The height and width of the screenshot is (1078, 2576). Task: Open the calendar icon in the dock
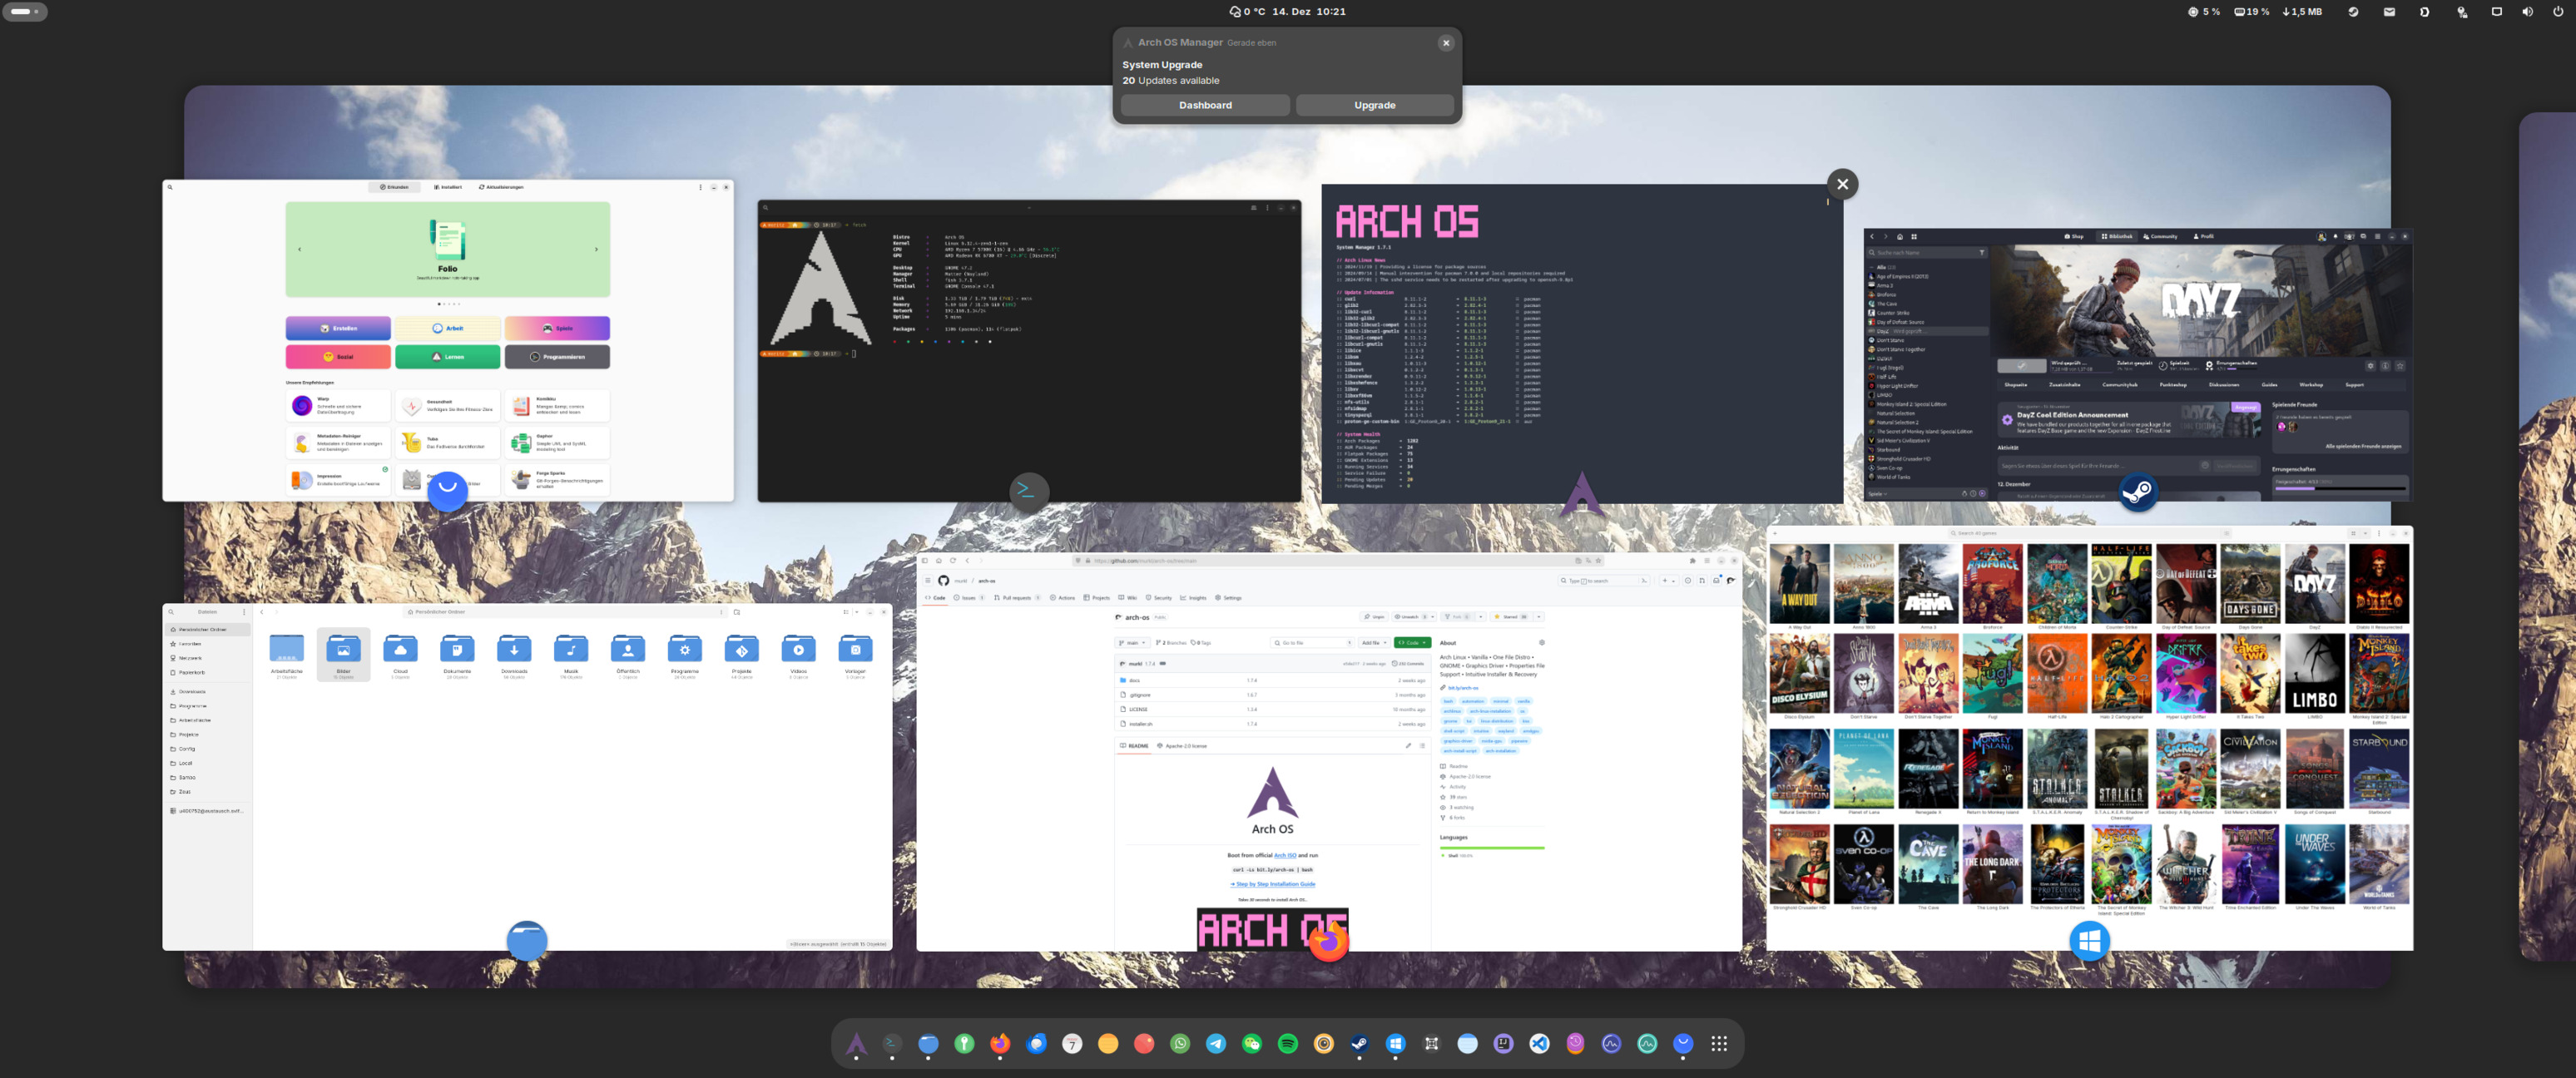[1072, 1044]
